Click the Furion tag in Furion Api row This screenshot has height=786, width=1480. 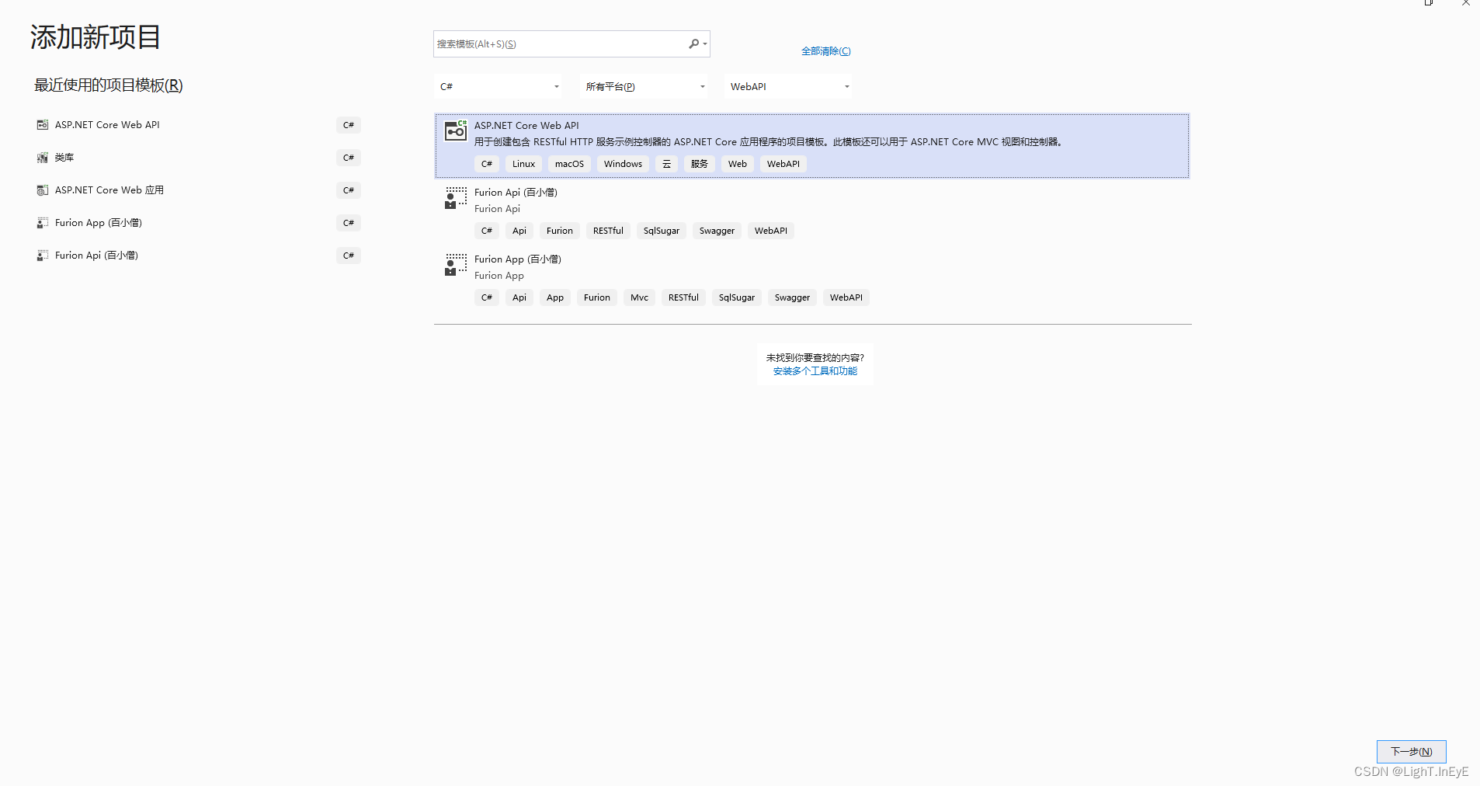click(x=560, y=231)
